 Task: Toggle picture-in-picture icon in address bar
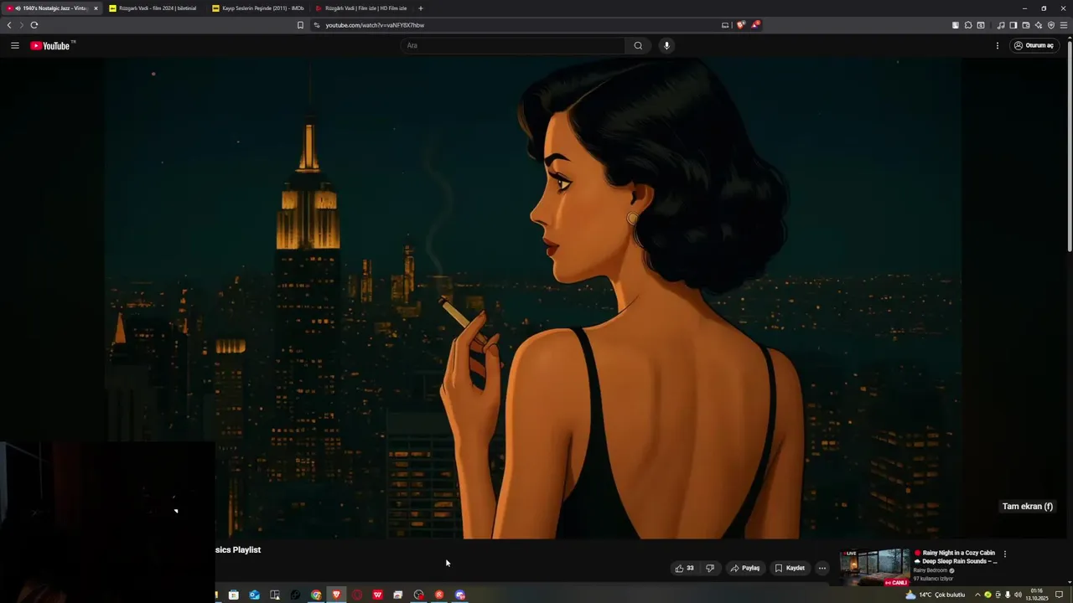click(x=725, y=25)
